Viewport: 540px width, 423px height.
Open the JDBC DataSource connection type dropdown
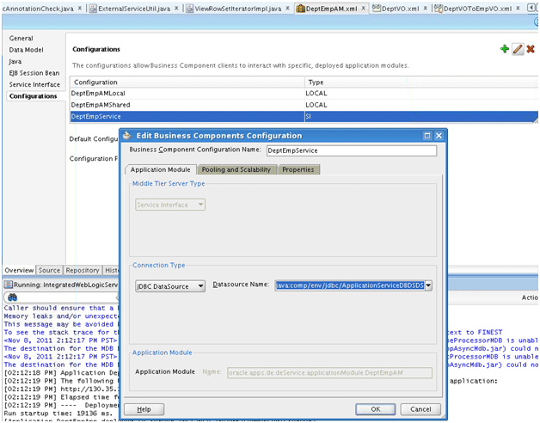pyautogui.click(x=170, y=286)
